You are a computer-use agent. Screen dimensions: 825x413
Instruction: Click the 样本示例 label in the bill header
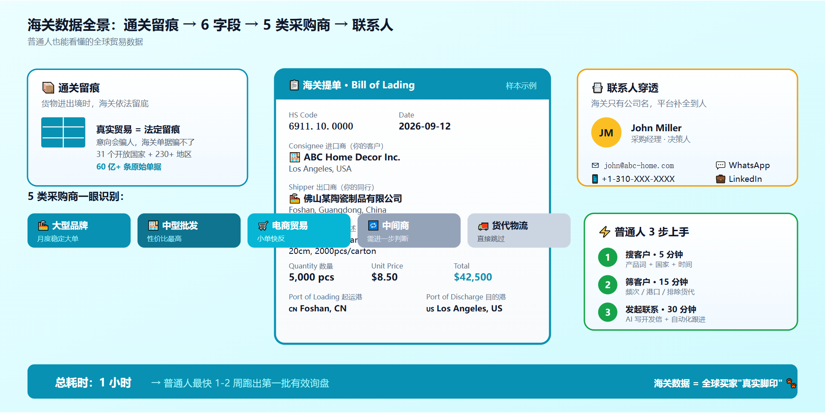(x=521, y=86)
